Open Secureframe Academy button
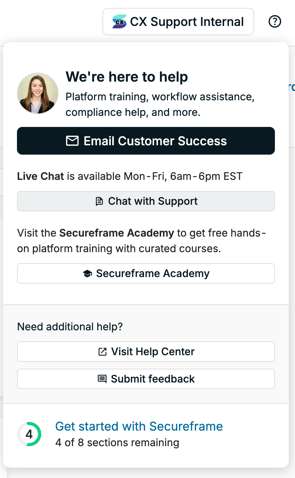Viewport: 295px width, 478px height. click(x=146, y=274)
